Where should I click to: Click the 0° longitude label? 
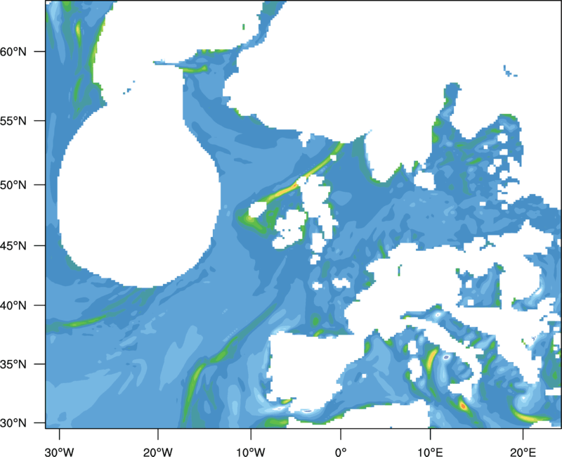pos(341,451)
